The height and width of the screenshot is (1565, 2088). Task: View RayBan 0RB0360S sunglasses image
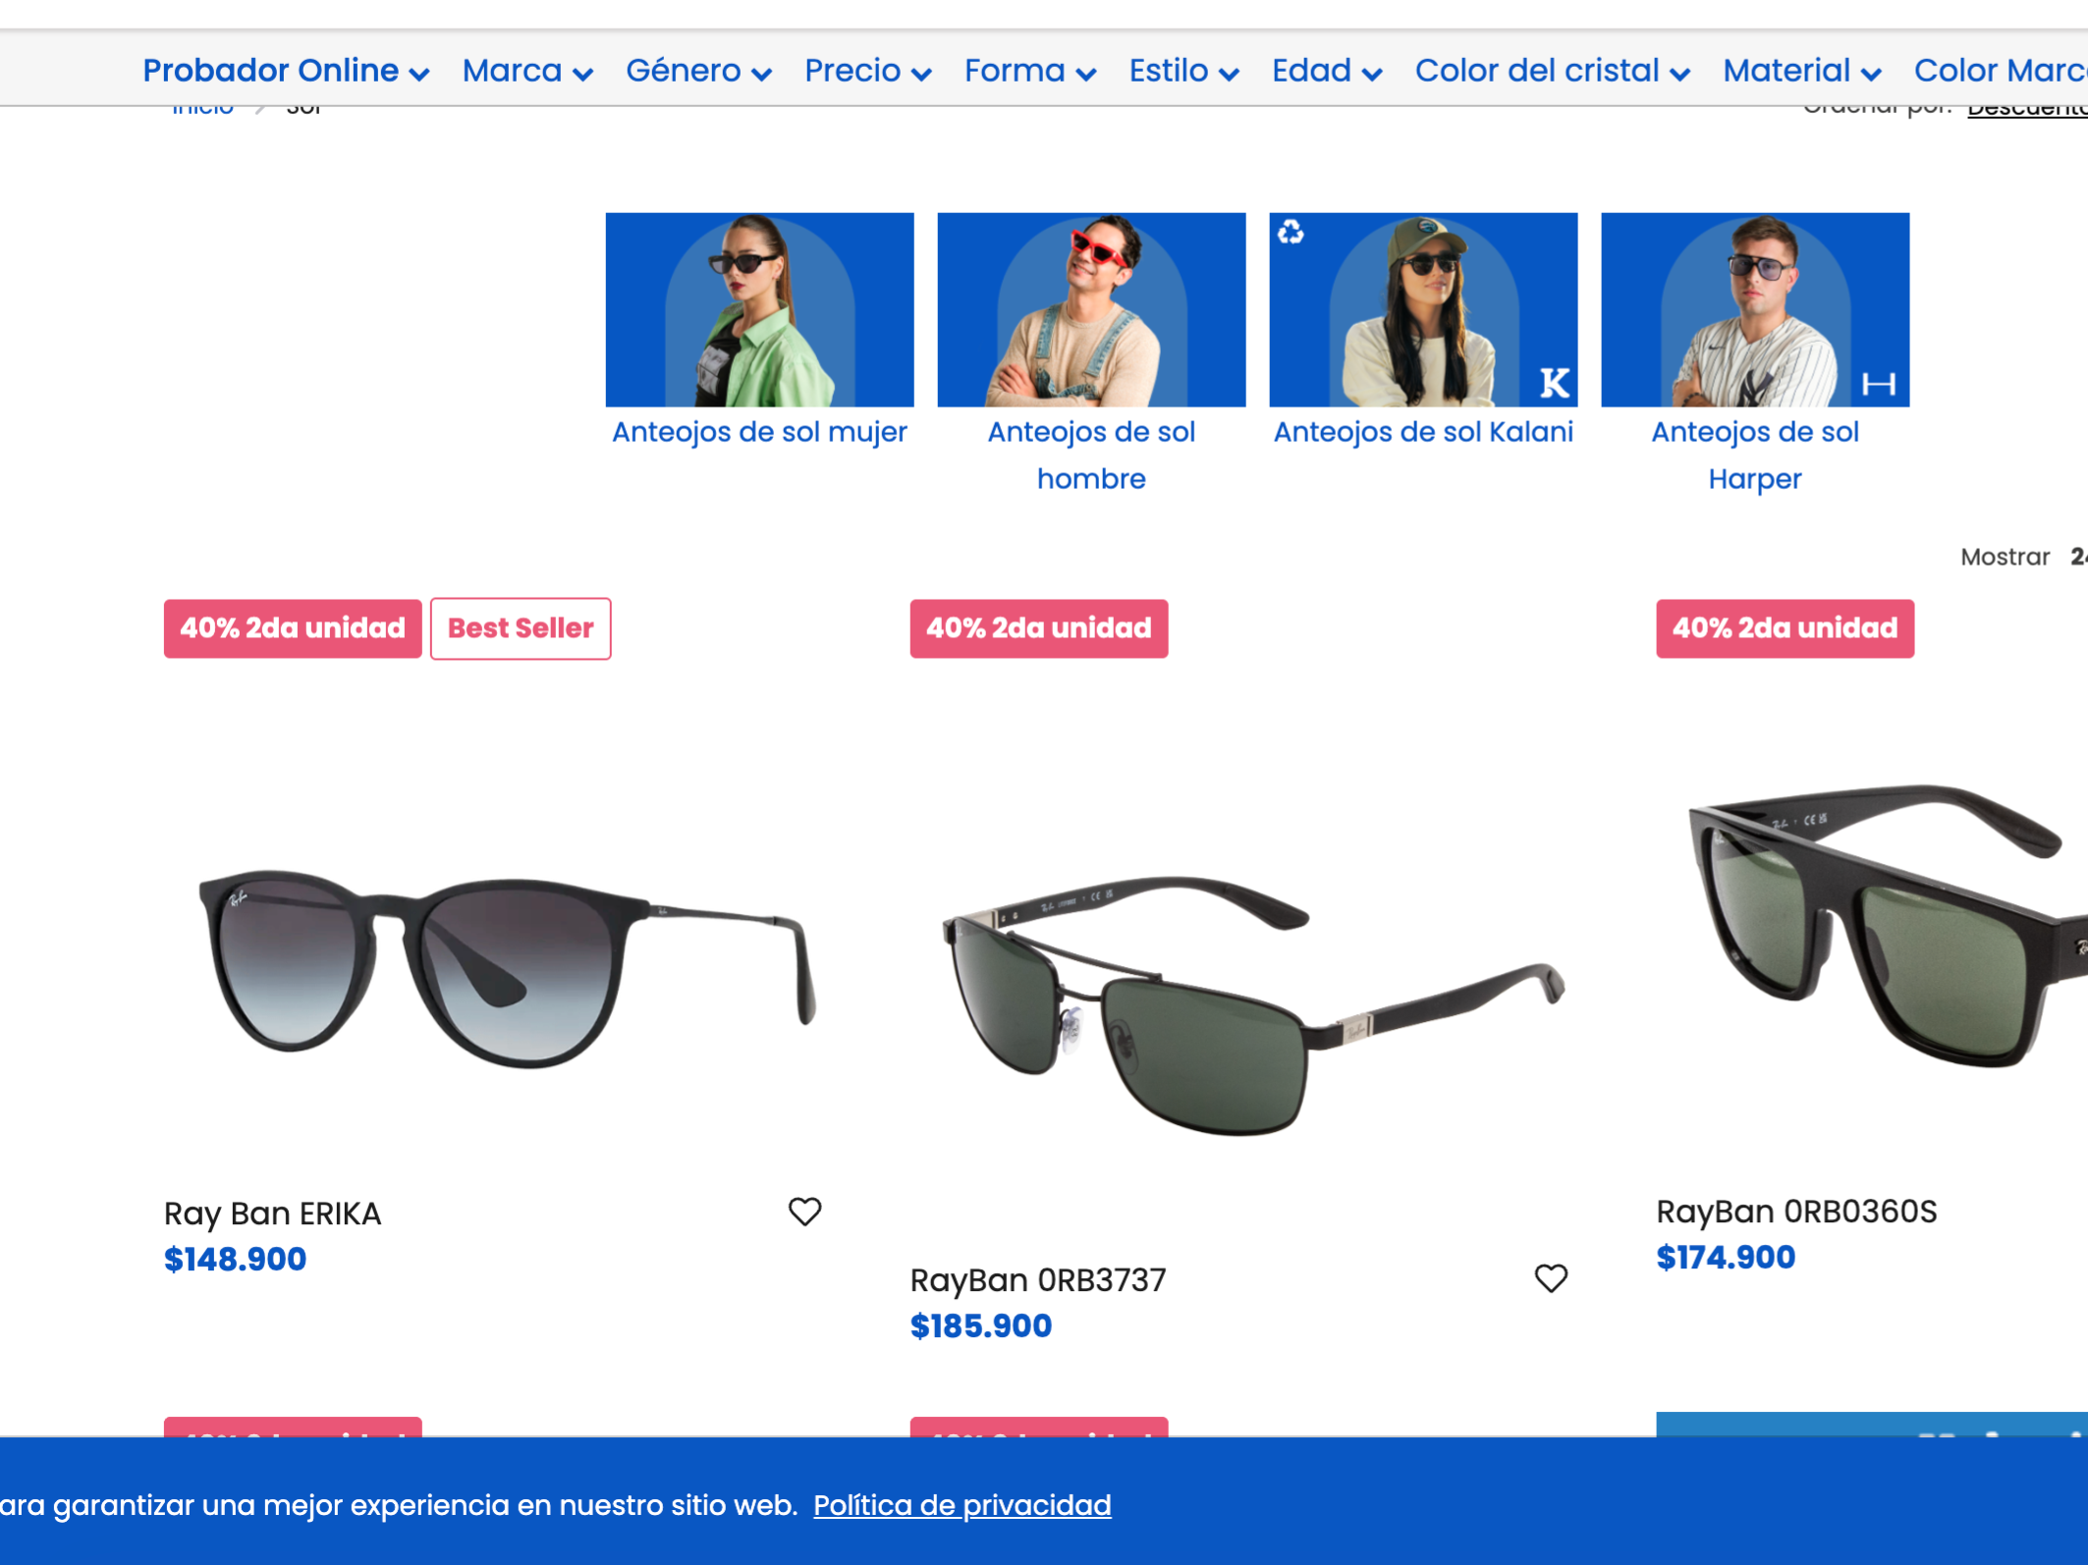click(x=1887, y=926)
